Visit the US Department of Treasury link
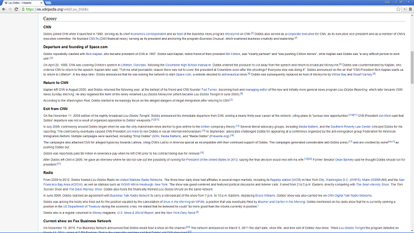The image size is (414, 233). point(82,207)
